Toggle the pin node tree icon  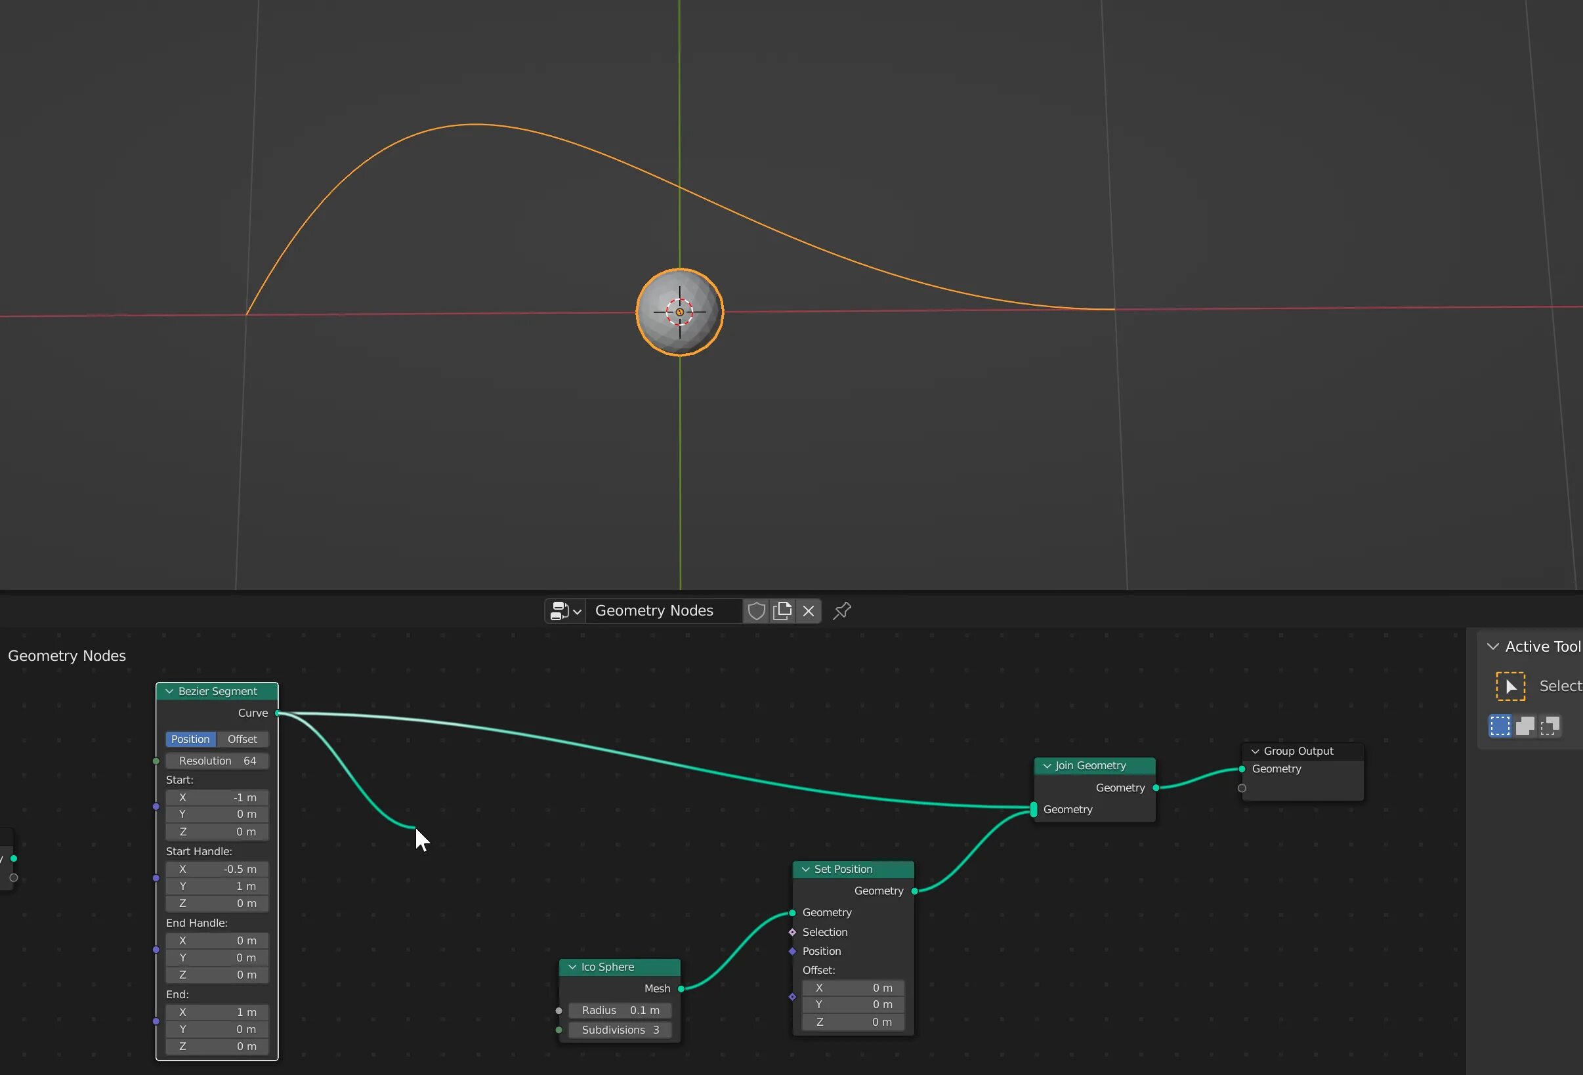coord(842,611)
